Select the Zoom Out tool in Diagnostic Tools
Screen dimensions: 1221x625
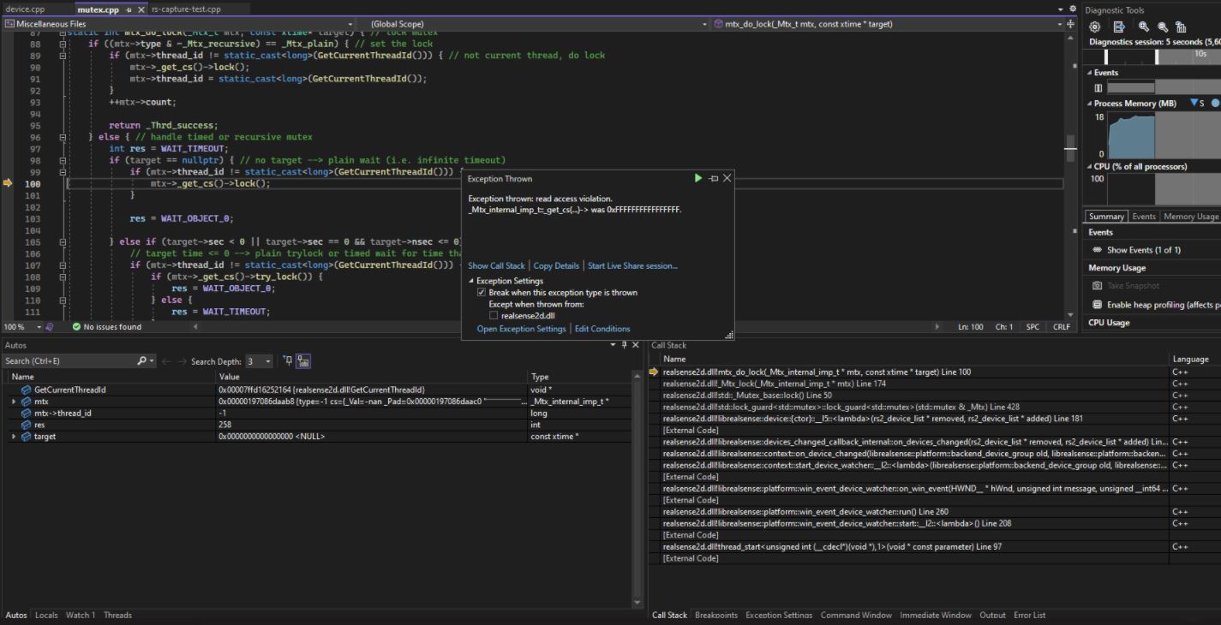(x=1164, y=27)
